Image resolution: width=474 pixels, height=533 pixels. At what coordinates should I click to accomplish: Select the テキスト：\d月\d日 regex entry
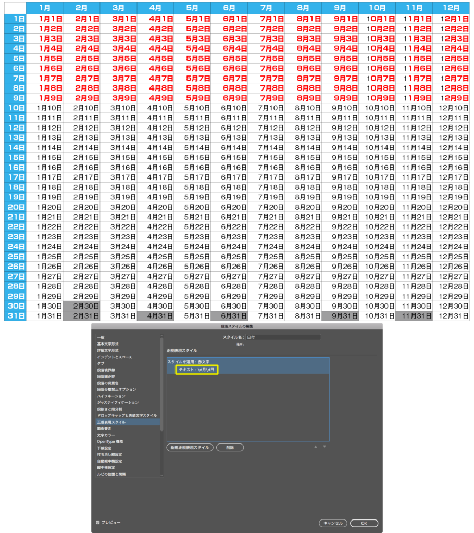(x=197, y=370)
